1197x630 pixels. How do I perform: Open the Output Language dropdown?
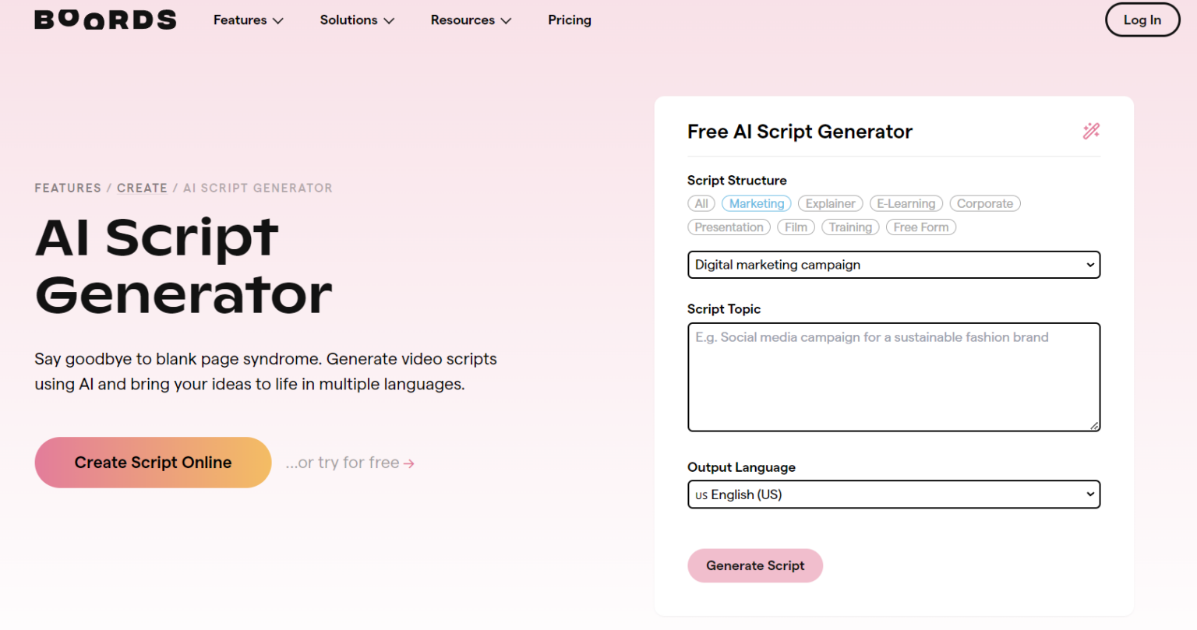tap(893, 494)
